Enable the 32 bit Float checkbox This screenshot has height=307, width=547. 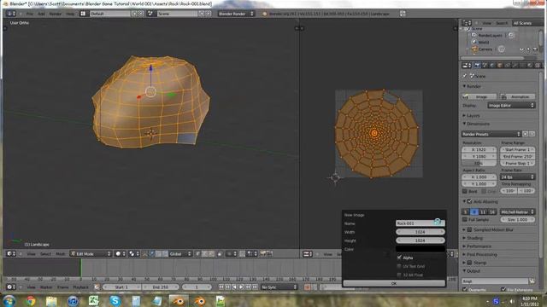[x=399, y=275]
